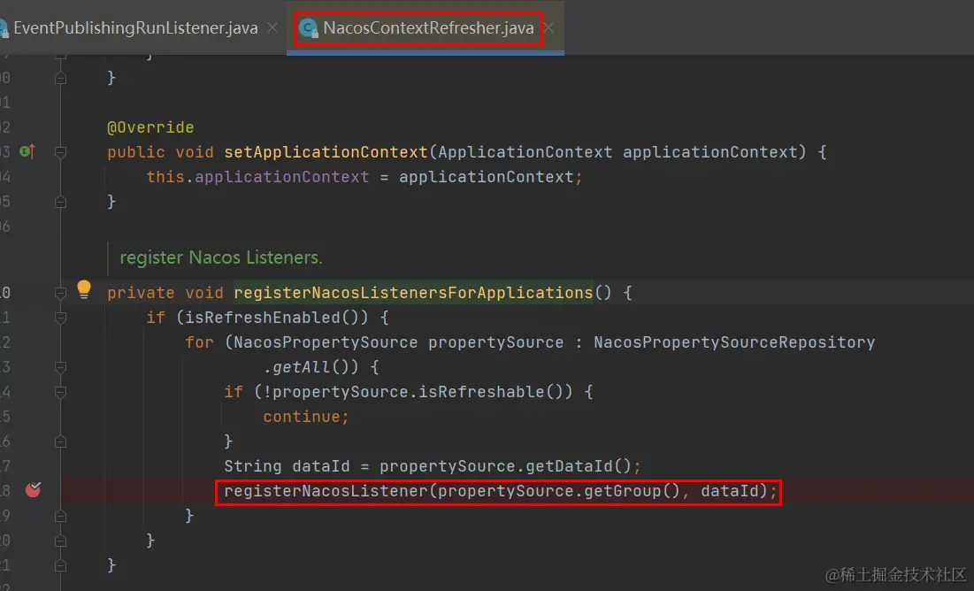Click fold end marker below the registerNacosListener line
This screenshot has height=591, width=974.
point(60,516)
